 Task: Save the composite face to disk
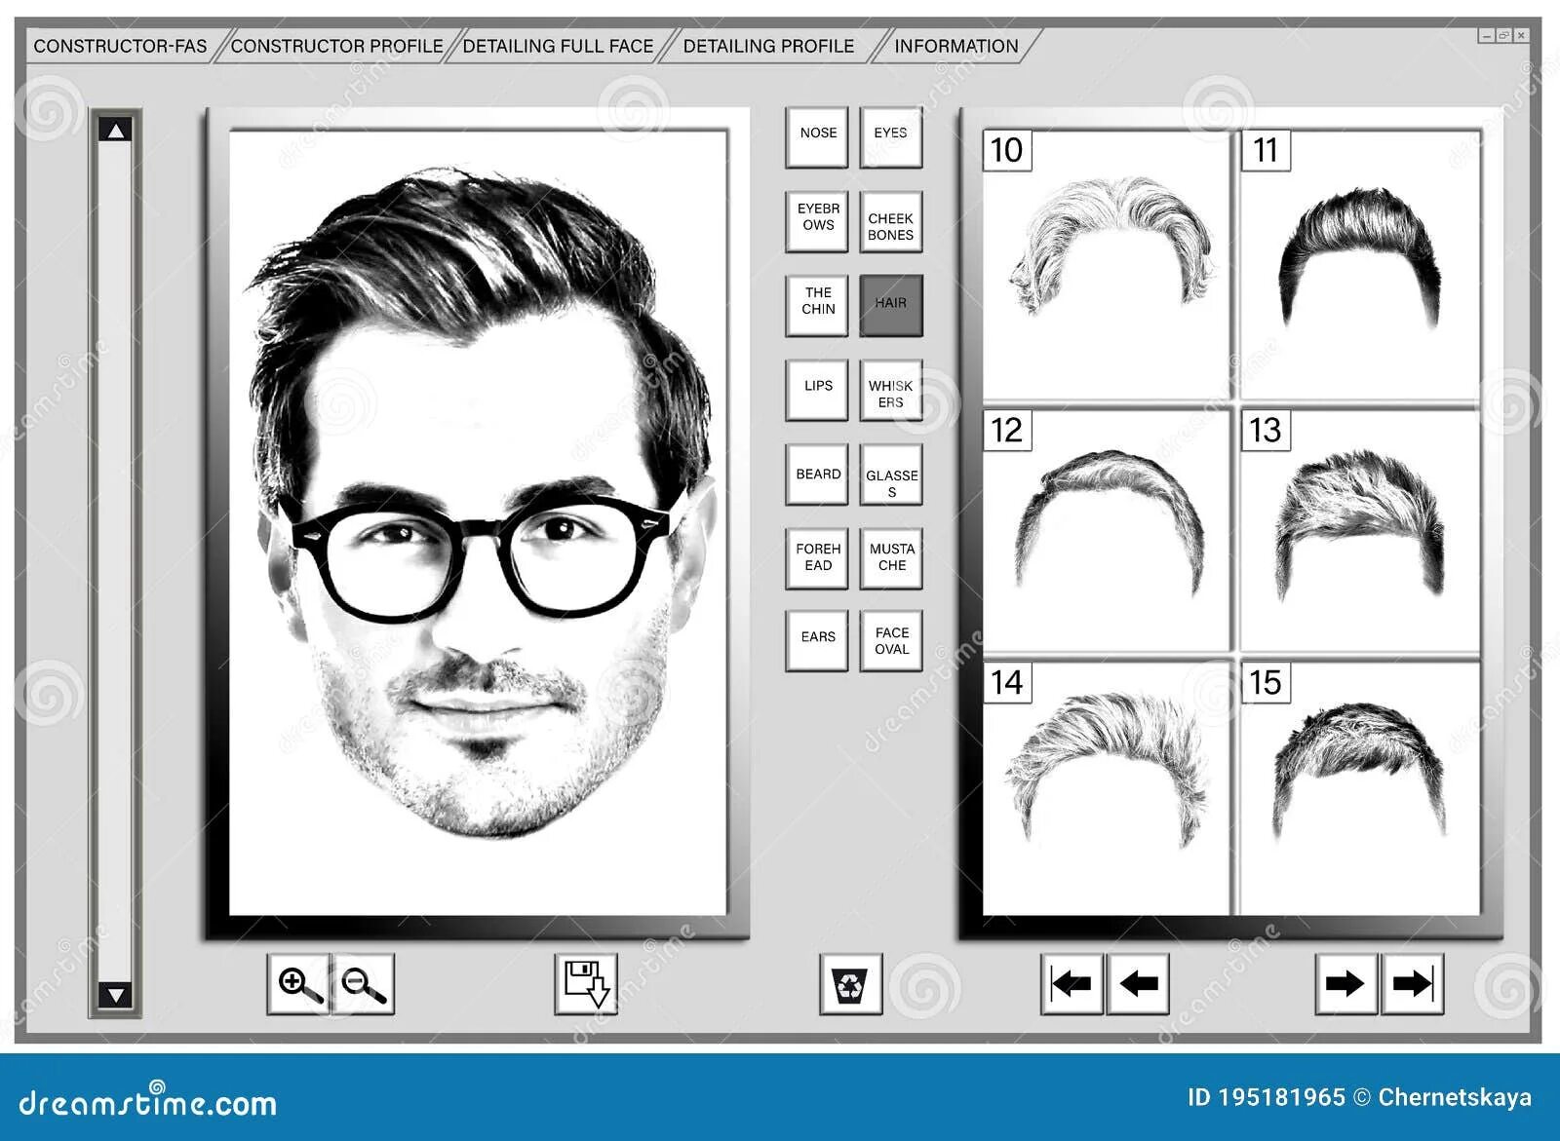(x=586, y=984)
